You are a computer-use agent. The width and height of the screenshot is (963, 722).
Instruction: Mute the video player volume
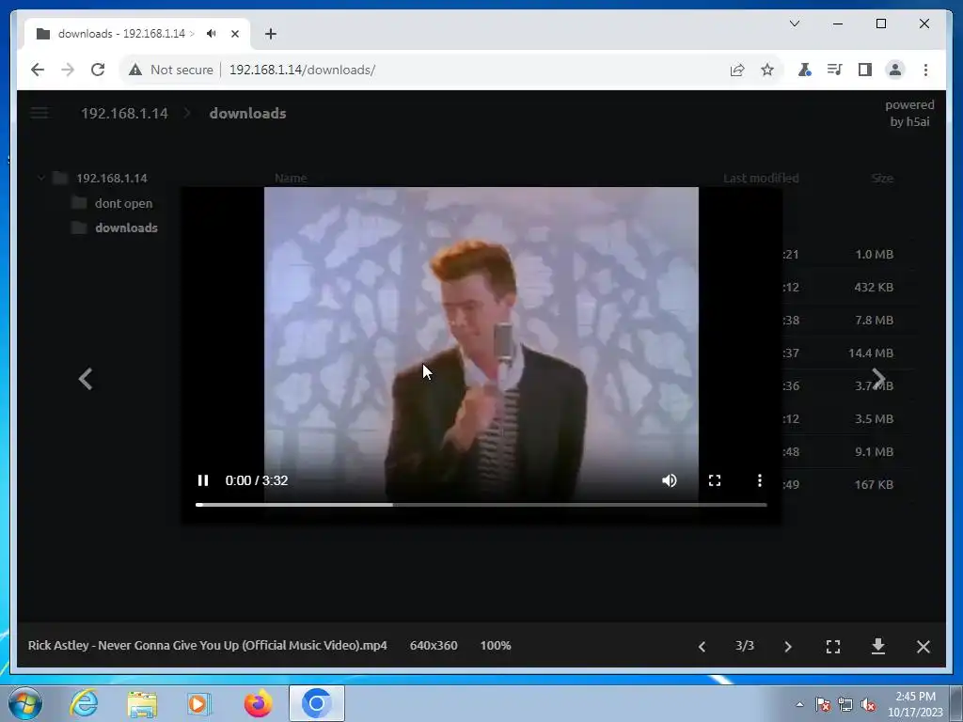tap(670, 480)
